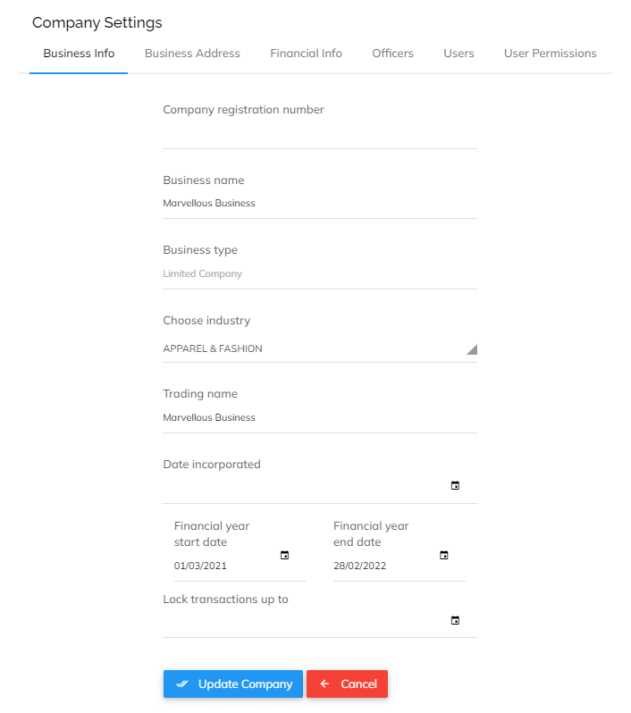Select the APPAREL & FASHION industry field
The height and width of the screenshot is (713, 631).
[x=320, y=348]
